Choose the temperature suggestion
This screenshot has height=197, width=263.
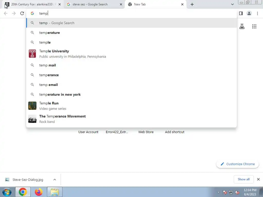tap(131, 33)
